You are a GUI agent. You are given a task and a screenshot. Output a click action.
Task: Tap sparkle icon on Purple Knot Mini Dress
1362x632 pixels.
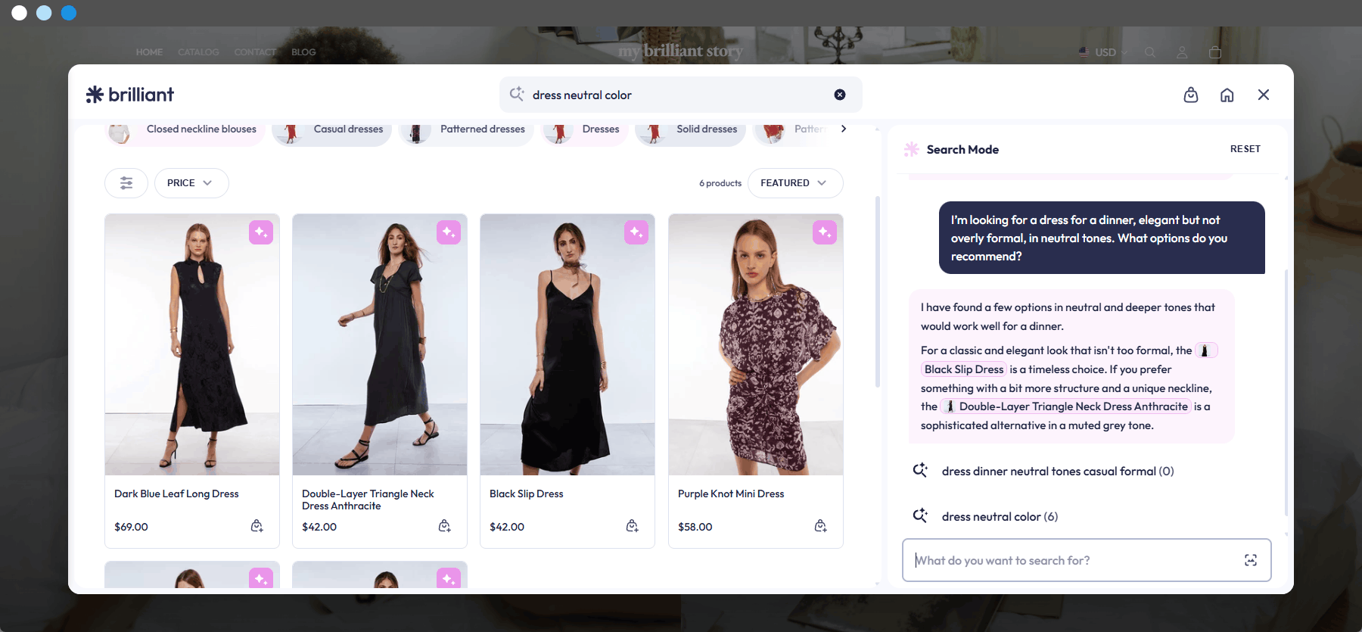tap(825, 232)
